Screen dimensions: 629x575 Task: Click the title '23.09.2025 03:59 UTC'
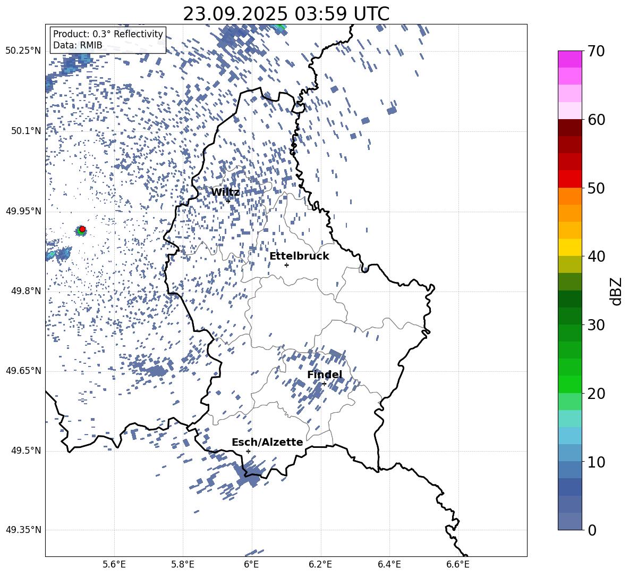286,14
